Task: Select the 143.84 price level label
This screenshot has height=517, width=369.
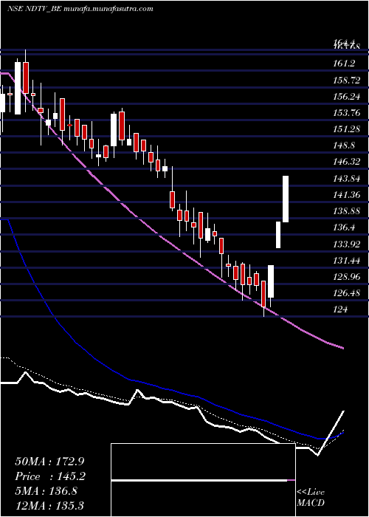Action: point(346,179)
